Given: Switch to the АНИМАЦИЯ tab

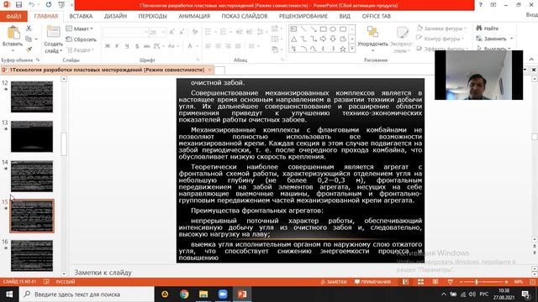Looking at the screenshot, I should pos(194,16).
